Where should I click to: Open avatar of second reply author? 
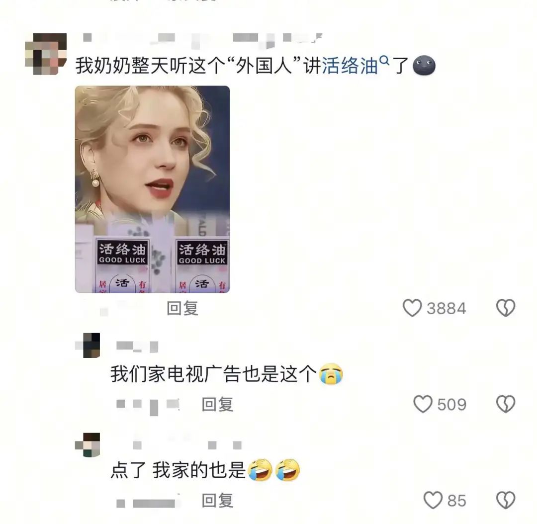coord(88,345)
